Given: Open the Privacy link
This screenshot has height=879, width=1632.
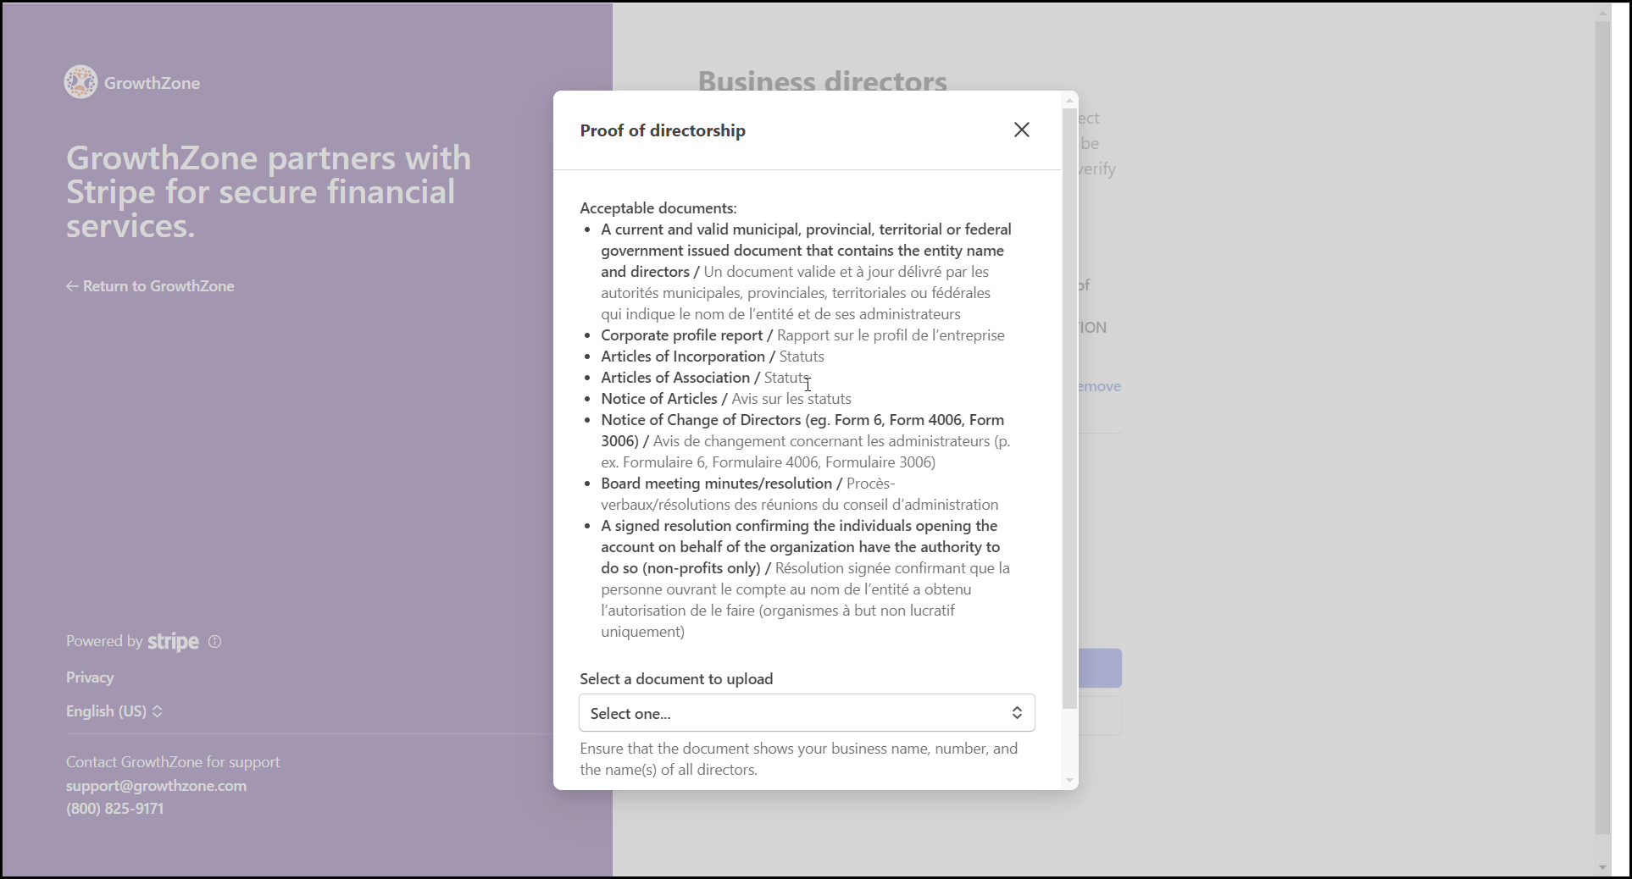Looking at the screenshot, I should click(x=90, y=677).
